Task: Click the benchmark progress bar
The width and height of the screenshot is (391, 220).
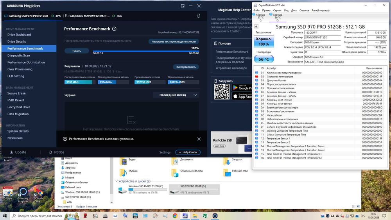Action: pos(146,51)
